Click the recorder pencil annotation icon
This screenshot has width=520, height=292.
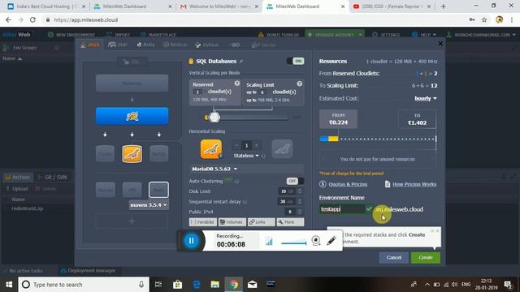tap(331, 240)
